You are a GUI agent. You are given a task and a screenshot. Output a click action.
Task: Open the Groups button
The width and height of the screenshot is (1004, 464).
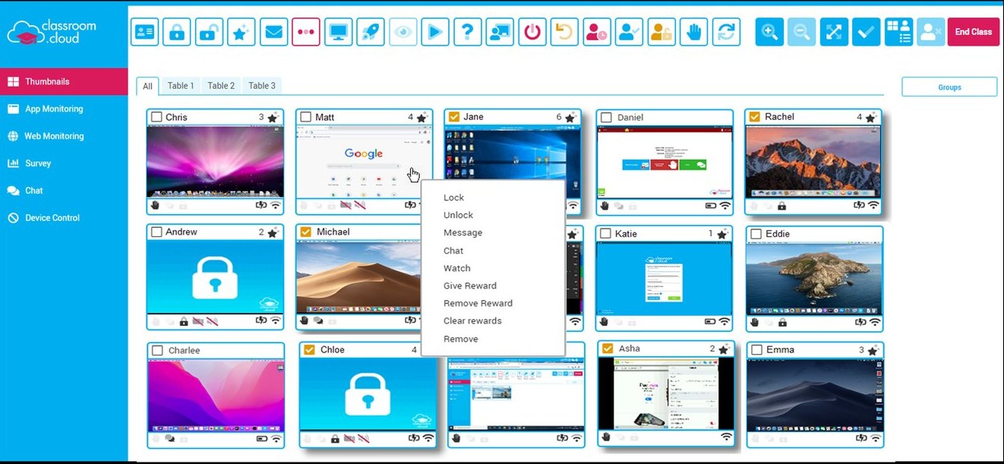[x=949, y=87]
